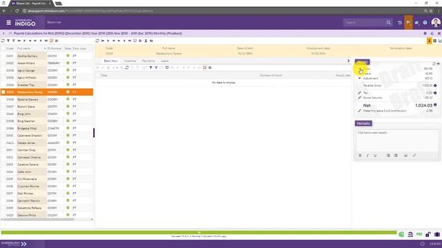Refresh the employee detail panel
442x248 pixels.
(97, 41)
